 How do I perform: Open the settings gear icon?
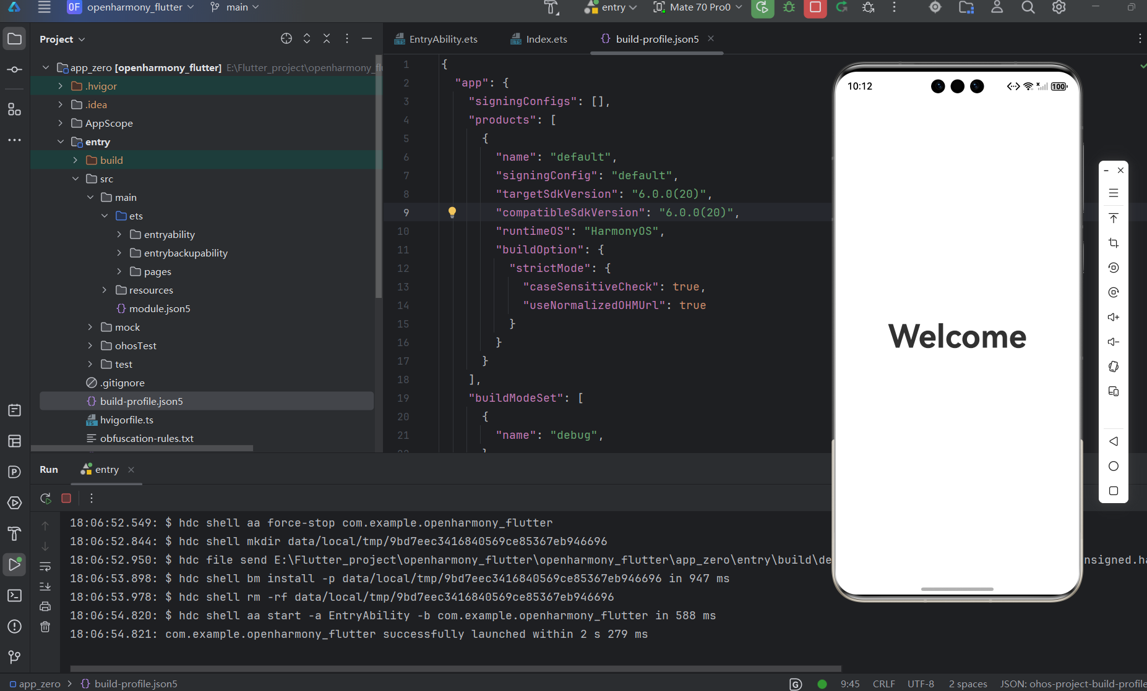point(1059,7)
